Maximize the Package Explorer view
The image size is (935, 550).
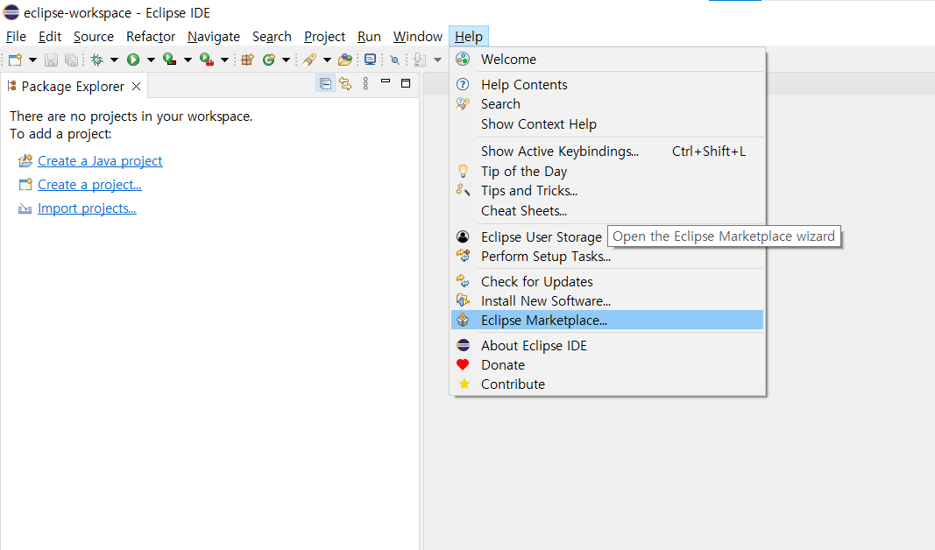(406, 83)
